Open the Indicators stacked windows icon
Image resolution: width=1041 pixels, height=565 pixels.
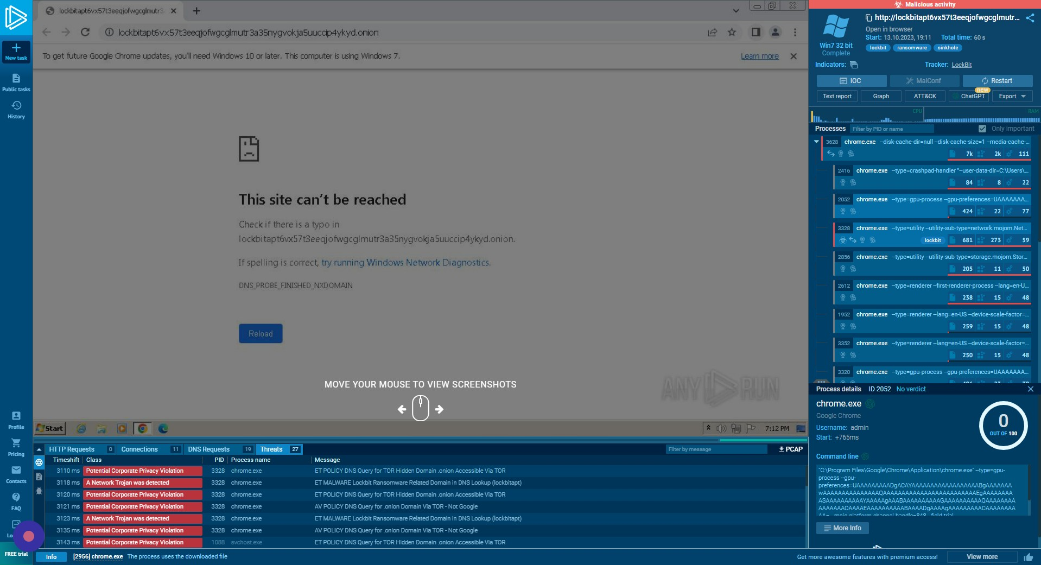coord(854,65)
